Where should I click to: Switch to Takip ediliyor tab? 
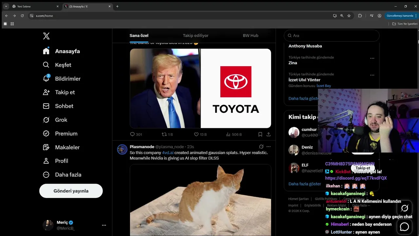point(195,36)
